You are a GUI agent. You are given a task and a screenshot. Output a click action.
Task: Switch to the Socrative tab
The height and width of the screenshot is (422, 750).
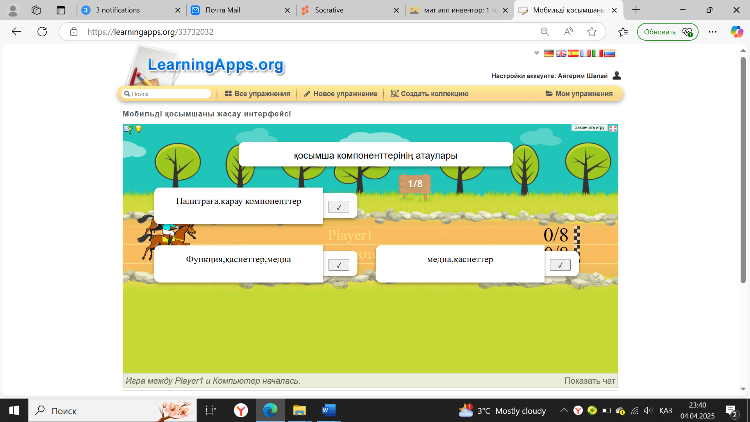(x=329, y=10)
